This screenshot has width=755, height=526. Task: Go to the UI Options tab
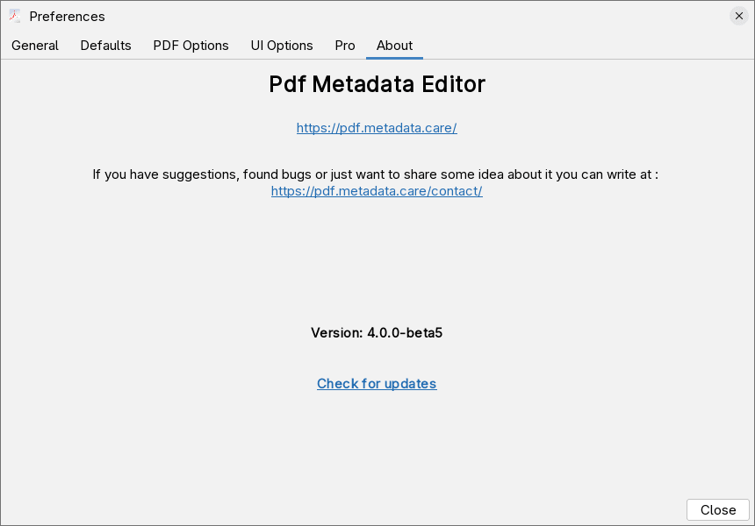(x=282, y=46)
